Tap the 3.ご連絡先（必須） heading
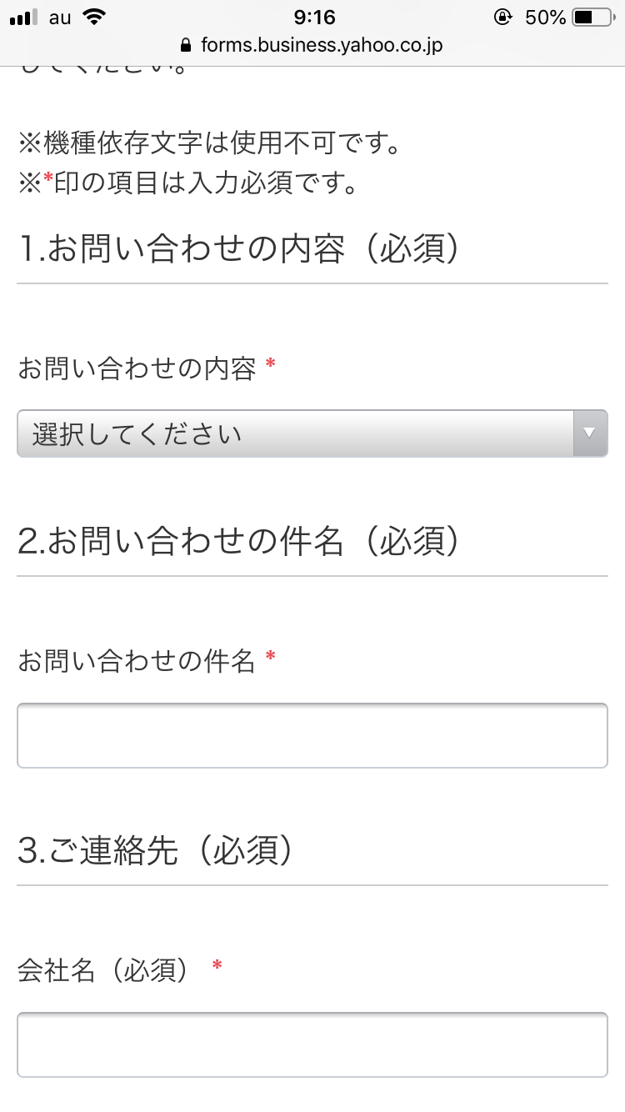The height and width of the screenshot is (1112, 625). 156,851
